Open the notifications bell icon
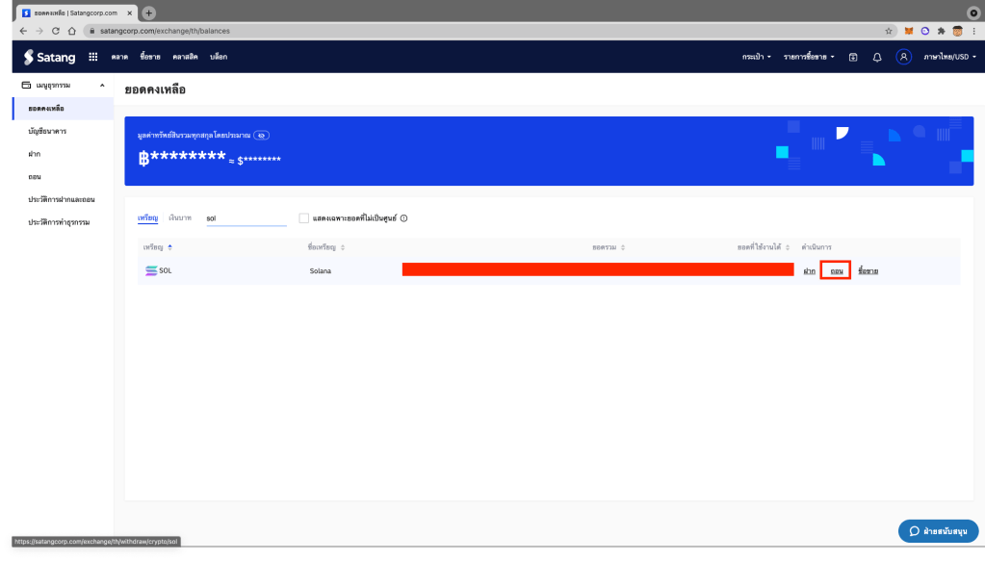This screenshot has width=985, height=561. [877, 57]
